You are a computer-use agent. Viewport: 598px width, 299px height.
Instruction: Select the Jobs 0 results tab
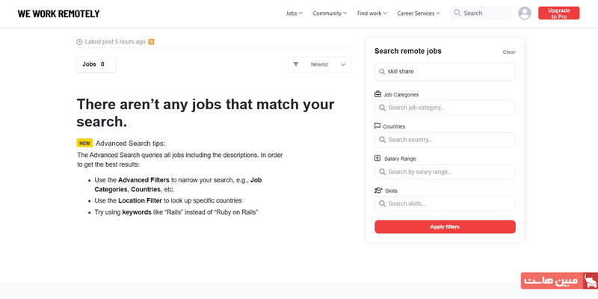(x=96, y=64)
